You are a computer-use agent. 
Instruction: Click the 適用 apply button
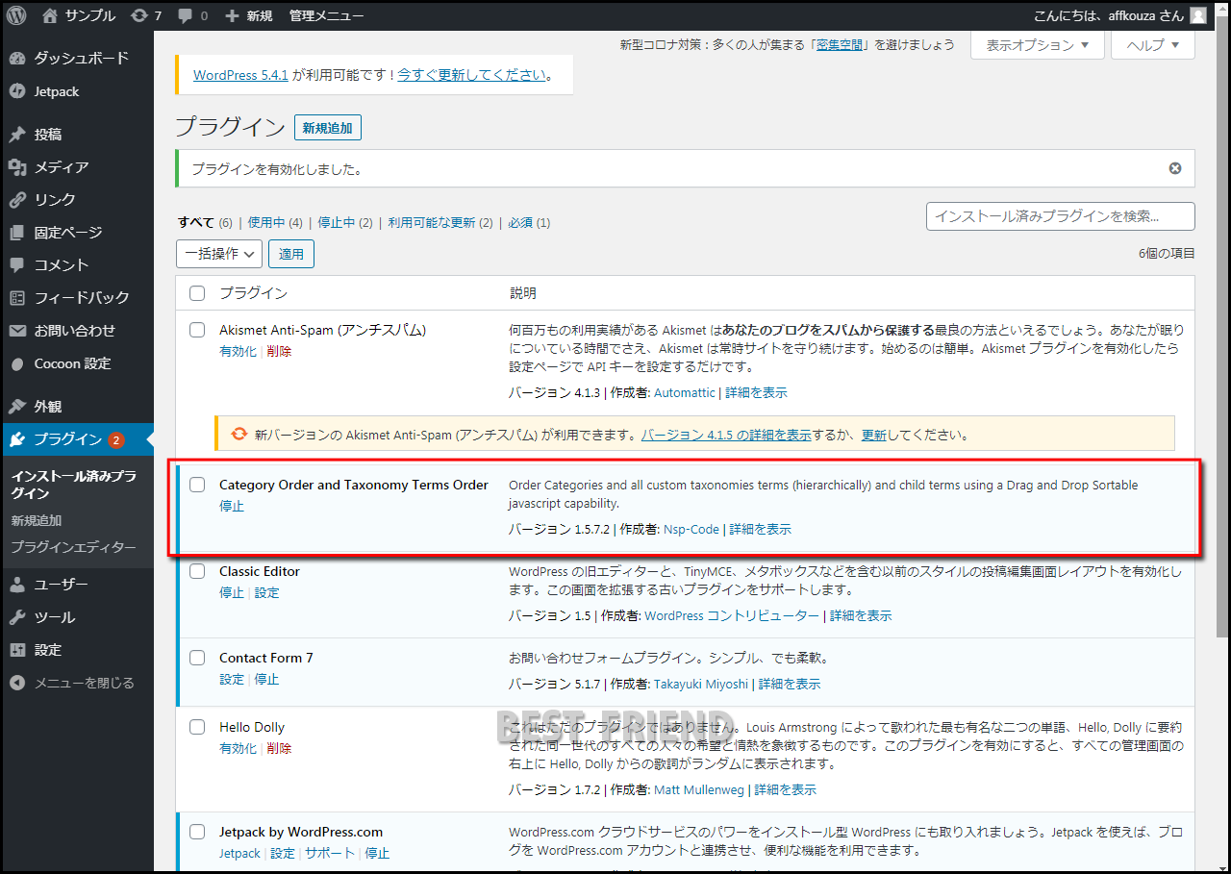point(291,254)
